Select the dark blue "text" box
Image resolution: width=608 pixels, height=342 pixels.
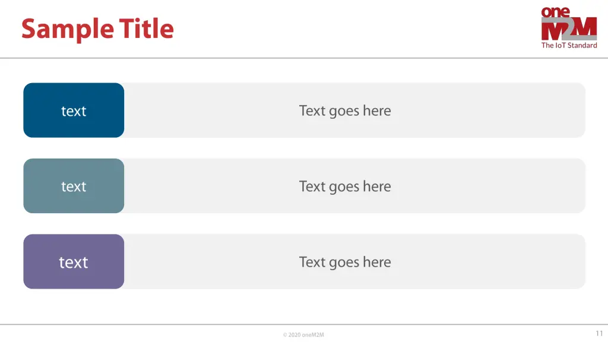[74, 110]
